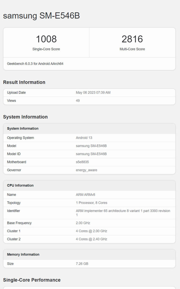Select the 1008 single-core score value
Screen dimensions: 180x289
point(46,39)
